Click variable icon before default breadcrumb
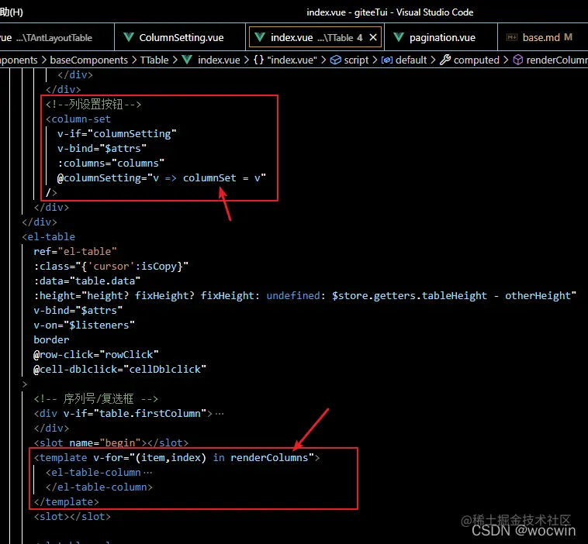The height and width of the screenshot is (544, 588). click(387, 60)
